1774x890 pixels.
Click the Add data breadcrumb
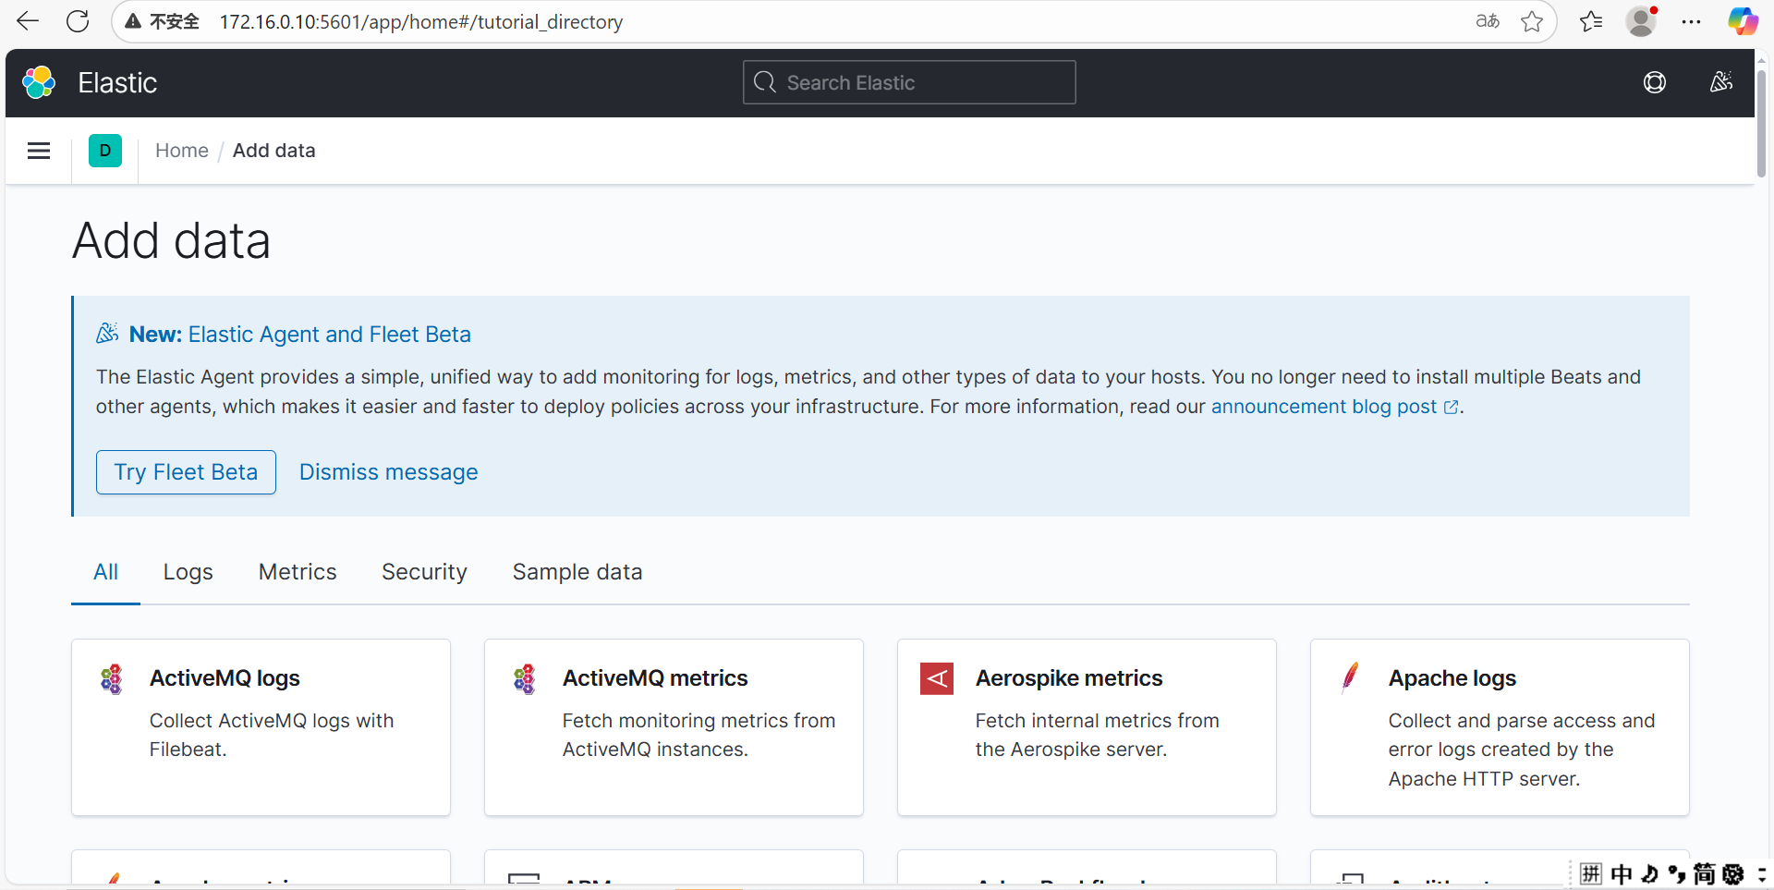(273, 151)
